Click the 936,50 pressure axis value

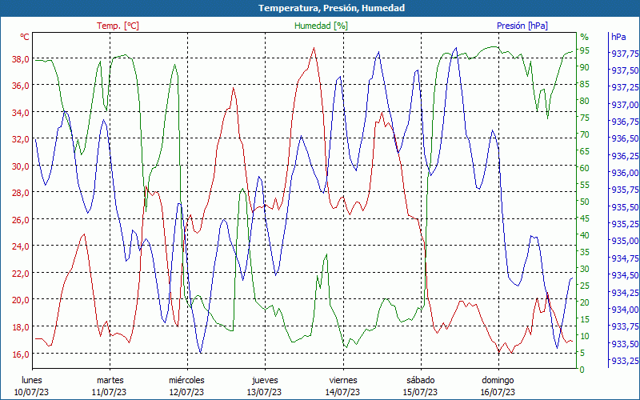click(x=625, y=138)
